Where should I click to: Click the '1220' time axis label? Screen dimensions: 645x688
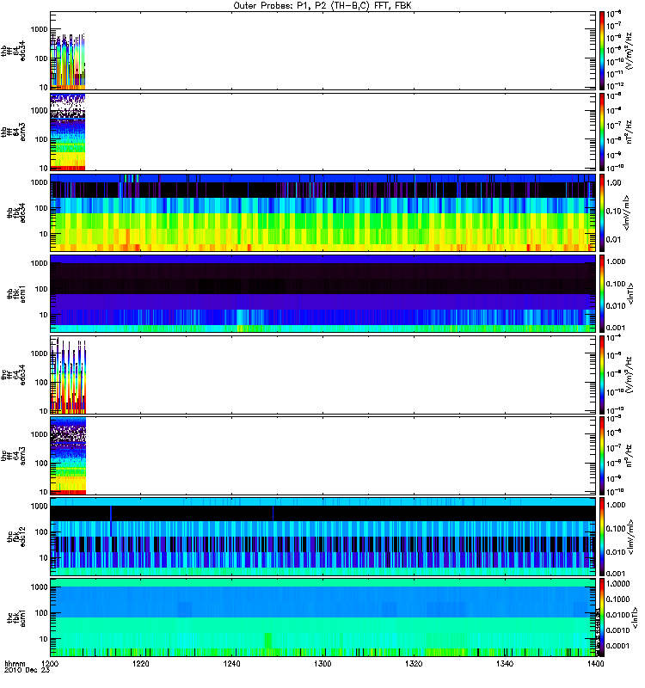(x=140, y=663)
